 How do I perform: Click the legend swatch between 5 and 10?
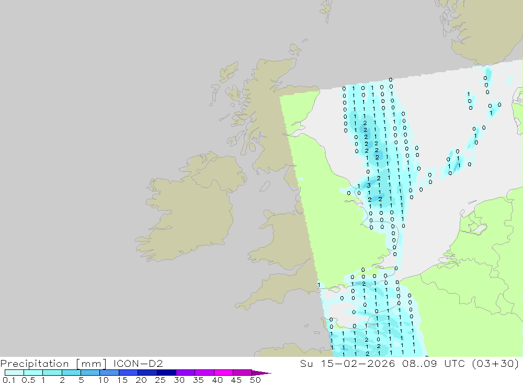pos(90,373)
